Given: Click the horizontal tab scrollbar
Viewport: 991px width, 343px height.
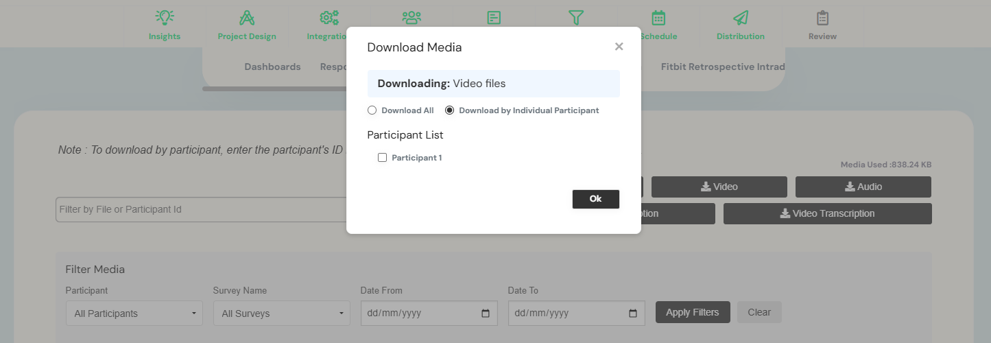Looking at the screenshot, I should 274,88.
